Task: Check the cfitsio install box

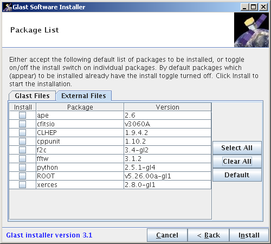Action: point(22,124)
